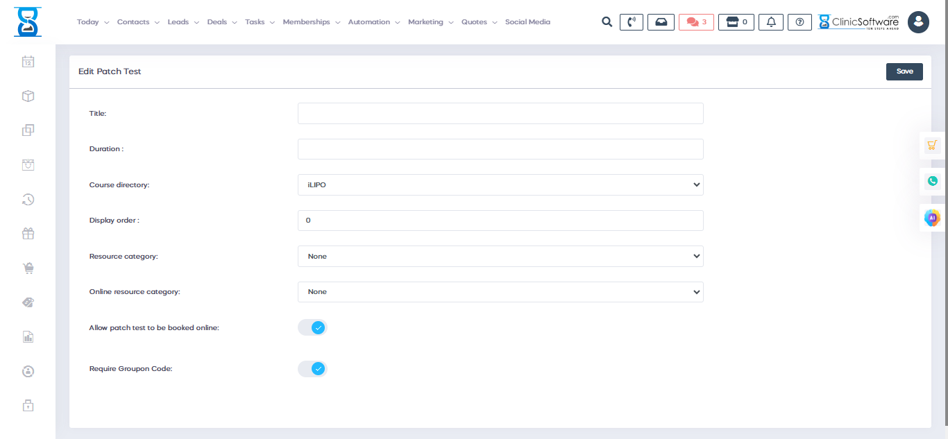This screenshot has height=439, width=948.
Task: Click into the Title input field
Action: coord(500,114)
